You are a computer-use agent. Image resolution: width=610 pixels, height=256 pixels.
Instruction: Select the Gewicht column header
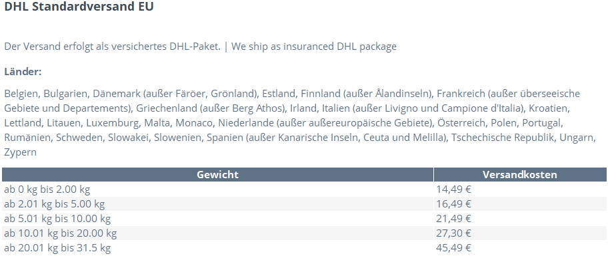217,174
